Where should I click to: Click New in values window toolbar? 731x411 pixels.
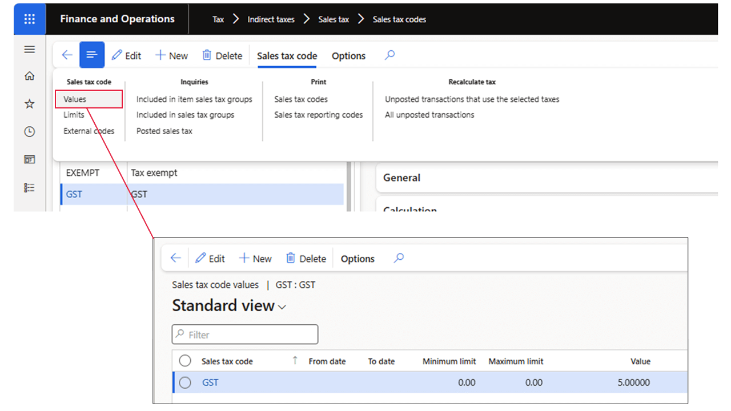coord(255,259)
